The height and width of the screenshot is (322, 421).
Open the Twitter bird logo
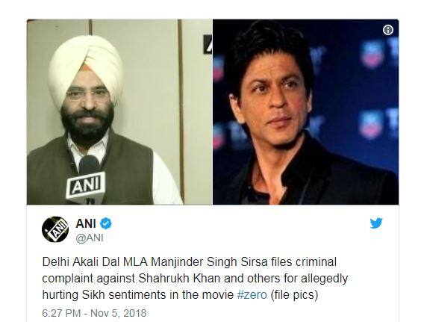376,223
